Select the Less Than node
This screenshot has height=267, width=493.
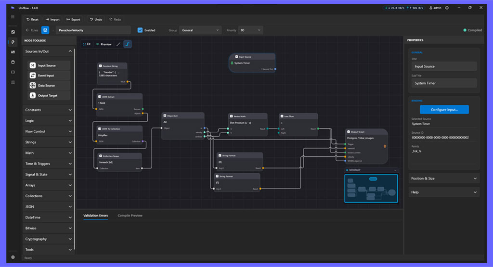[x=298, y=125]
